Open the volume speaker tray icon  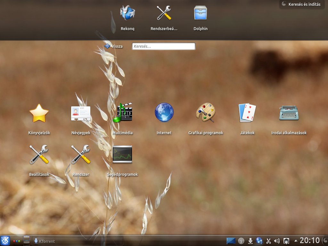pyautogui.click(x=277, y=241)
